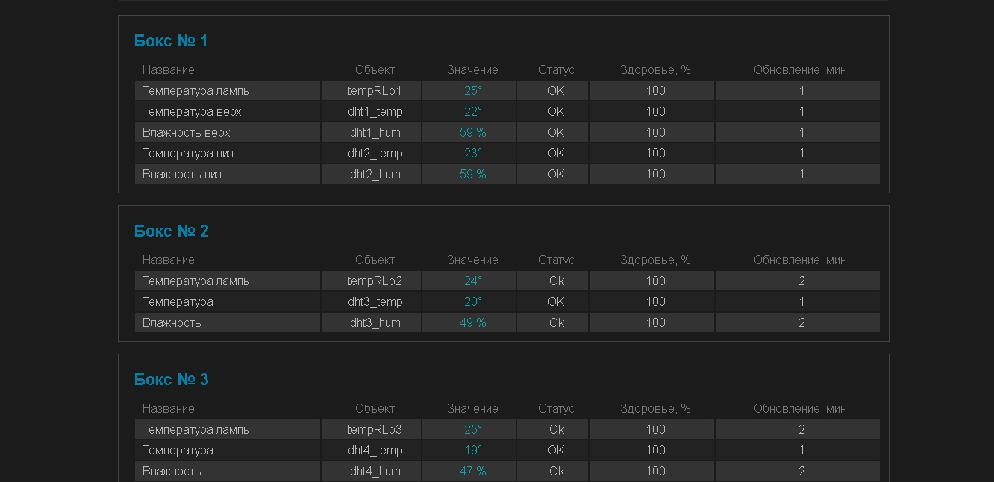Viewport: 994px width, 482px height.
Task: Select the Влажность низ row name
Action: 182,175
